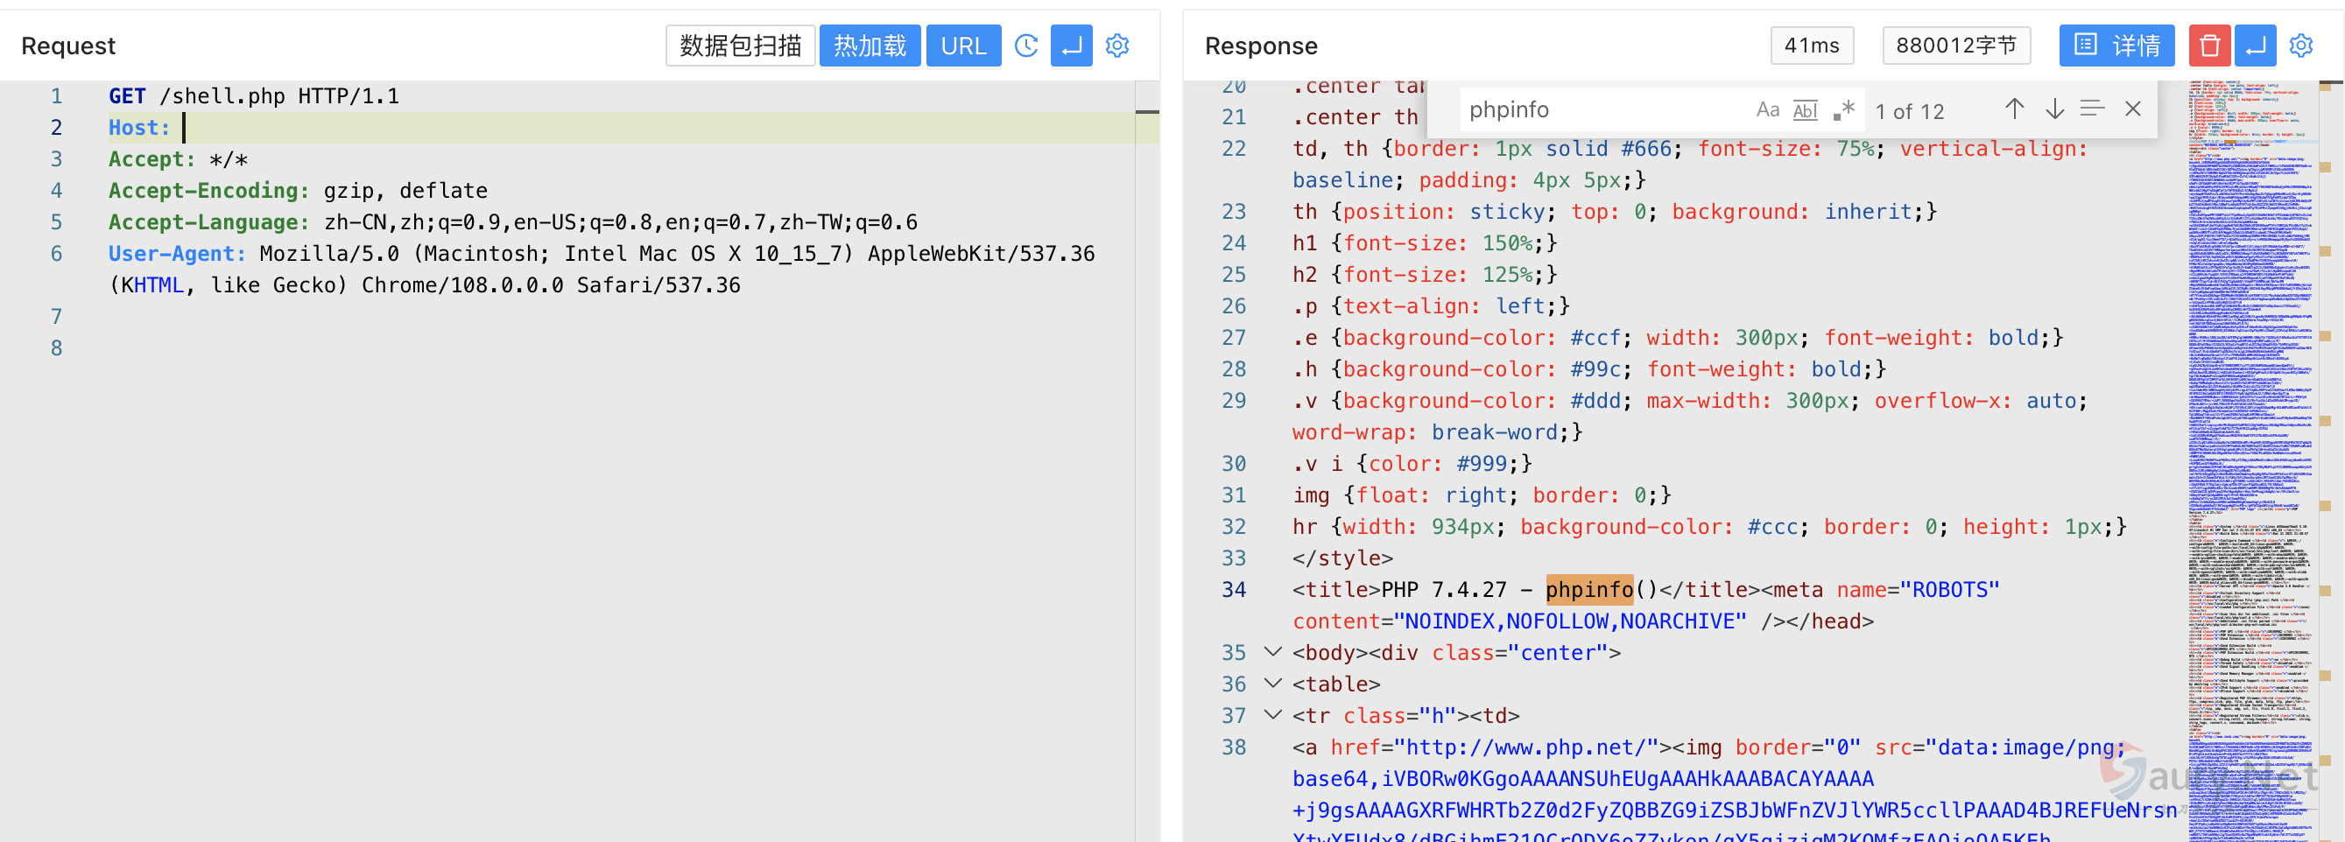Click find in selection icon
This screenshot has height=842, width=2345.
[2092, 109]
